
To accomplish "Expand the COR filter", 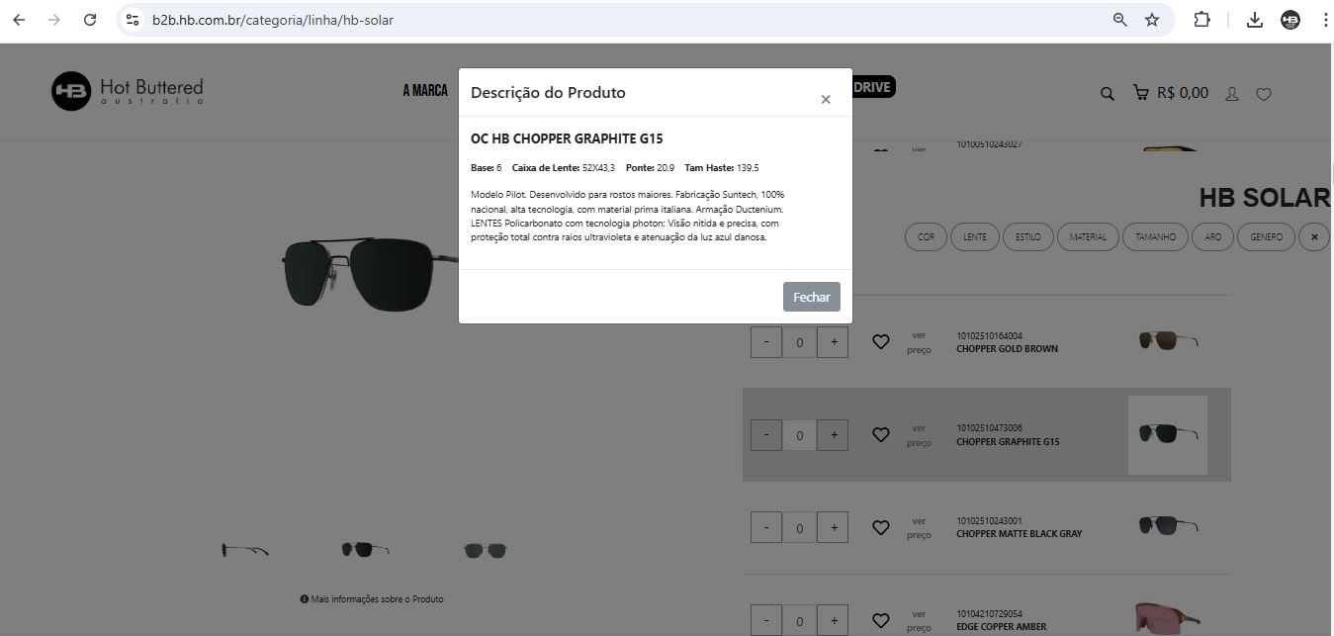I will [x=926, y=237].
